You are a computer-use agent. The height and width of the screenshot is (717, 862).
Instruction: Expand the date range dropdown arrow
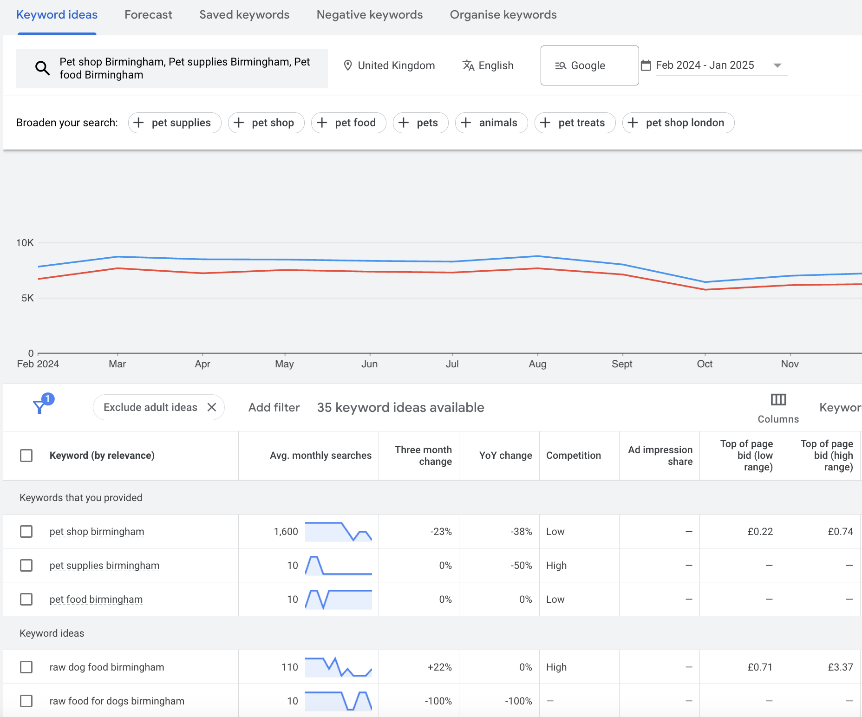[x=777, y=65]
